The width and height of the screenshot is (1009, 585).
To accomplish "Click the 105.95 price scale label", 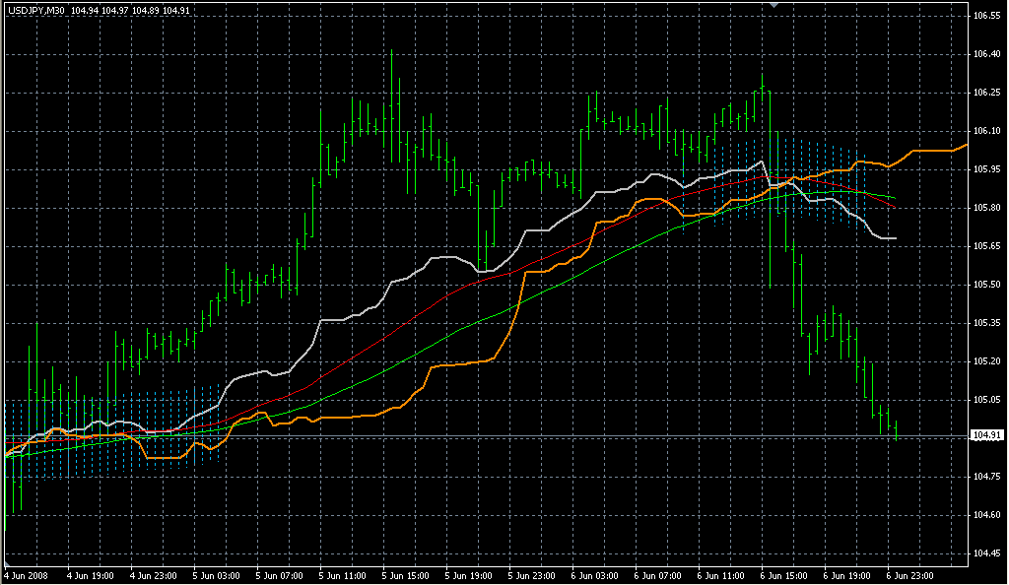I will point(986,169).
